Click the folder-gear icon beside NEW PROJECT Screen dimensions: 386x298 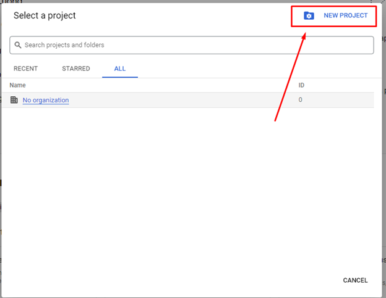tap(309, 15)
